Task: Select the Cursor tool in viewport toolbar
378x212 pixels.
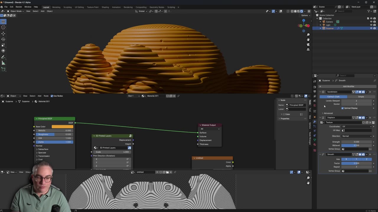Action: pos(3,27)
